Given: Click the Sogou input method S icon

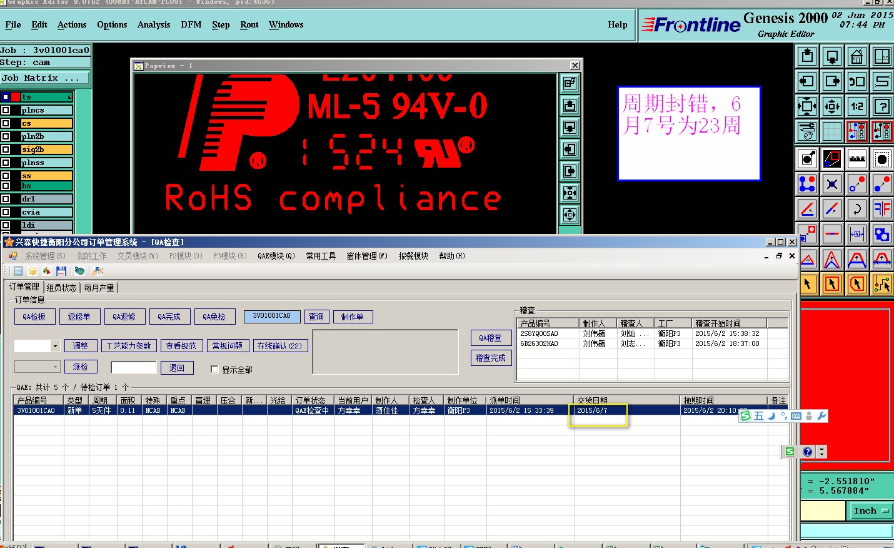Looking at the screenshot, I should tap(745, 416).
